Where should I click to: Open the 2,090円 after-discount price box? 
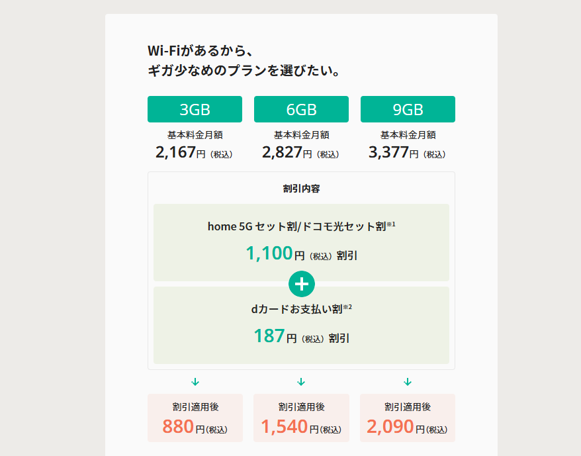[x=408, y=418]
